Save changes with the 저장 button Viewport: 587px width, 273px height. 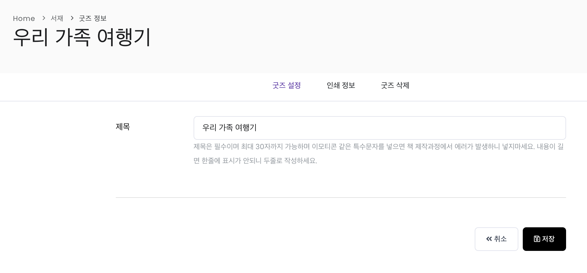click(x=544, y=239)
